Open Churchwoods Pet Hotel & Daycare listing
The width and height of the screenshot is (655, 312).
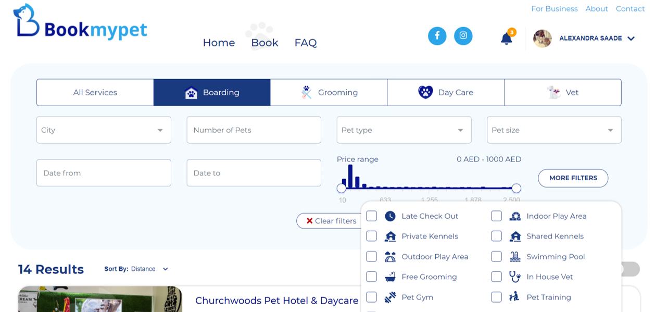277,301
